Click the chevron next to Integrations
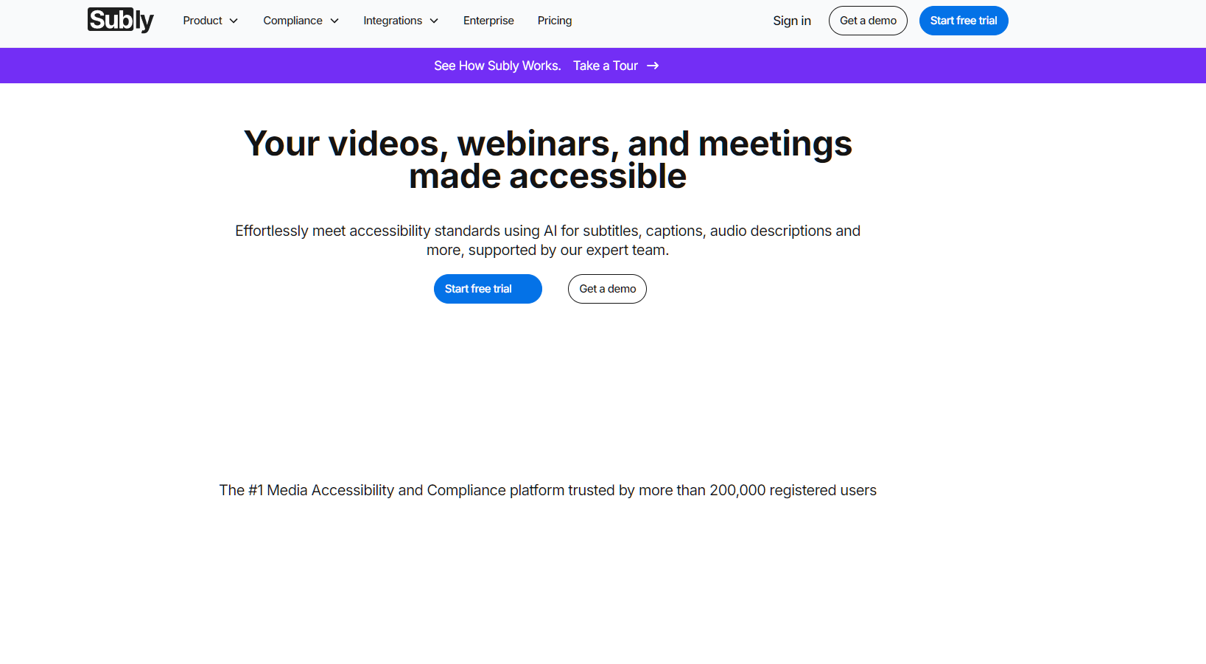 pyautogui.click(x=434, y=21)
